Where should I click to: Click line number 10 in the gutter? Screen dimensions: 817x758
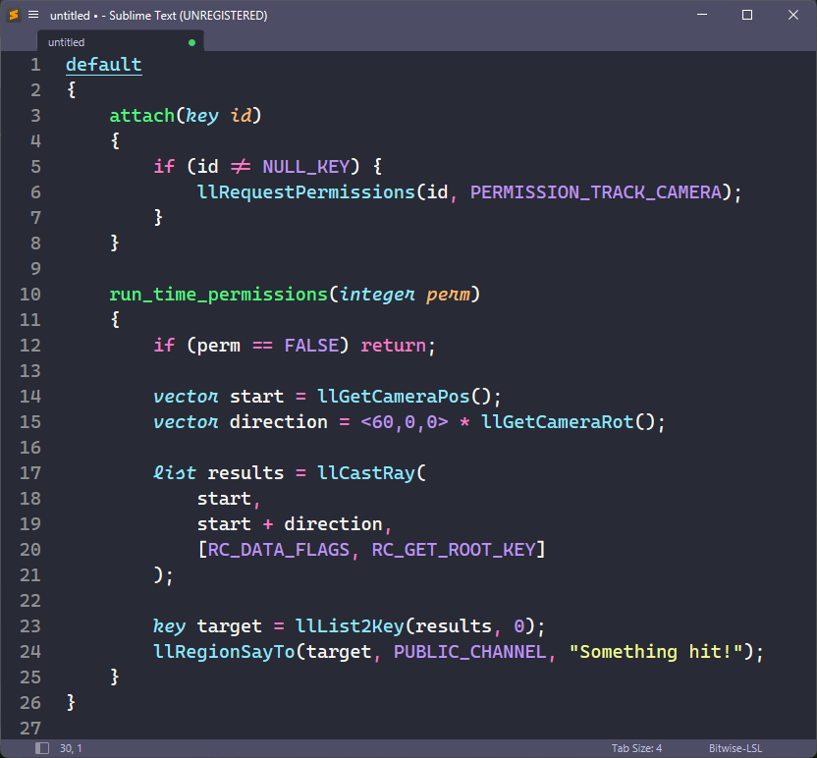[30, 295]
